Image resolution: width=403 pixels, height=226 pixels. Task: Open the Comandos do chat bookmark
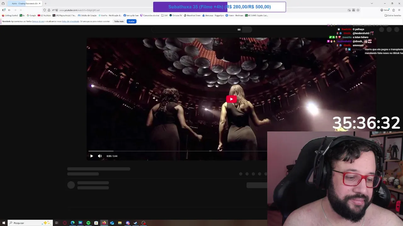150,15
